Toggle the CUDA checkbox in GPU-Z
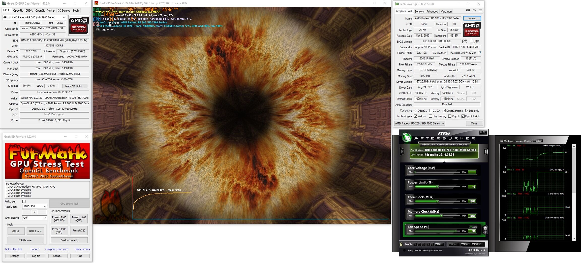The width and height of the screenshot is (582, 263). tap(431, 111)
